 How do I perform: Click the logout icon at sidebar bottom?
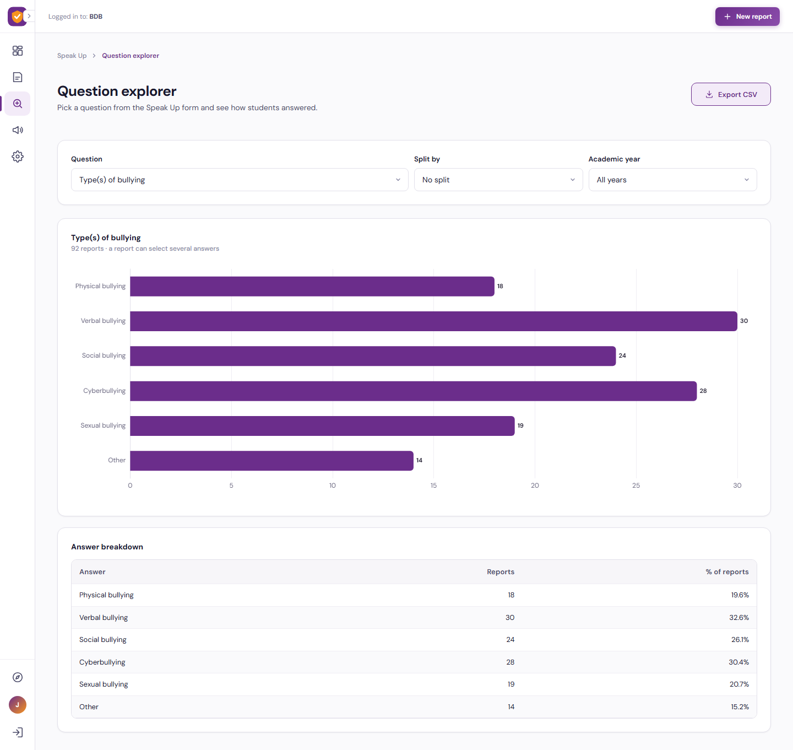pyautogui.click(x=18, y=732)
